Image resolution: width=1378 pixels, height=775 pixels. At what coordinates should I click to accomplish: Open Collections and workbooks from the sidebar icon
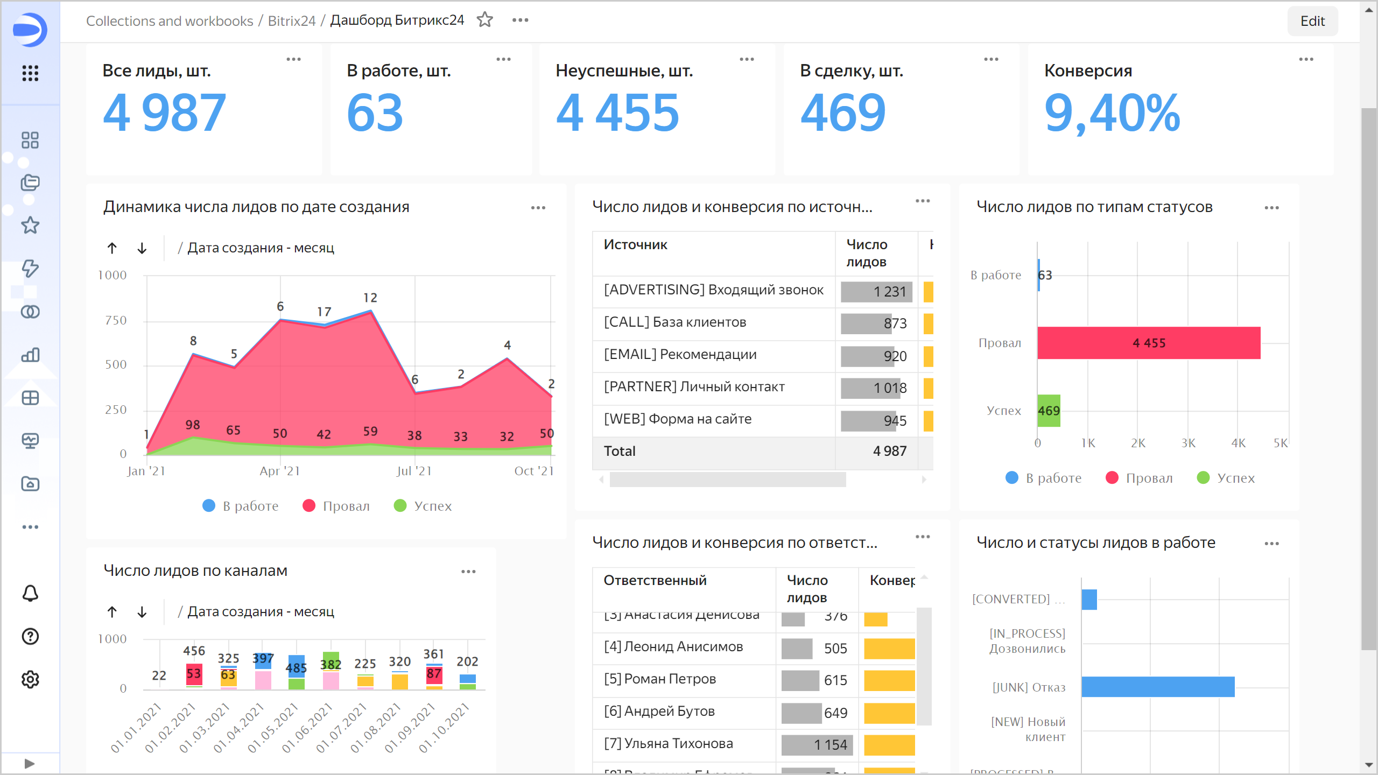pos(30,182)
